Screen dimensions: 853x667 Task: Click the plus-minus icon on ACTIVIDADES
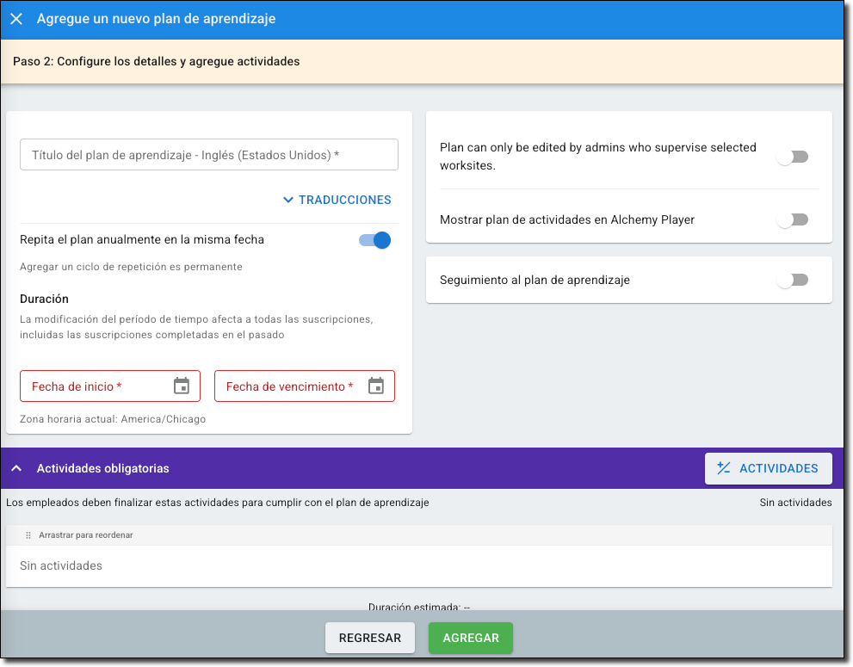(x=724, y=468)
